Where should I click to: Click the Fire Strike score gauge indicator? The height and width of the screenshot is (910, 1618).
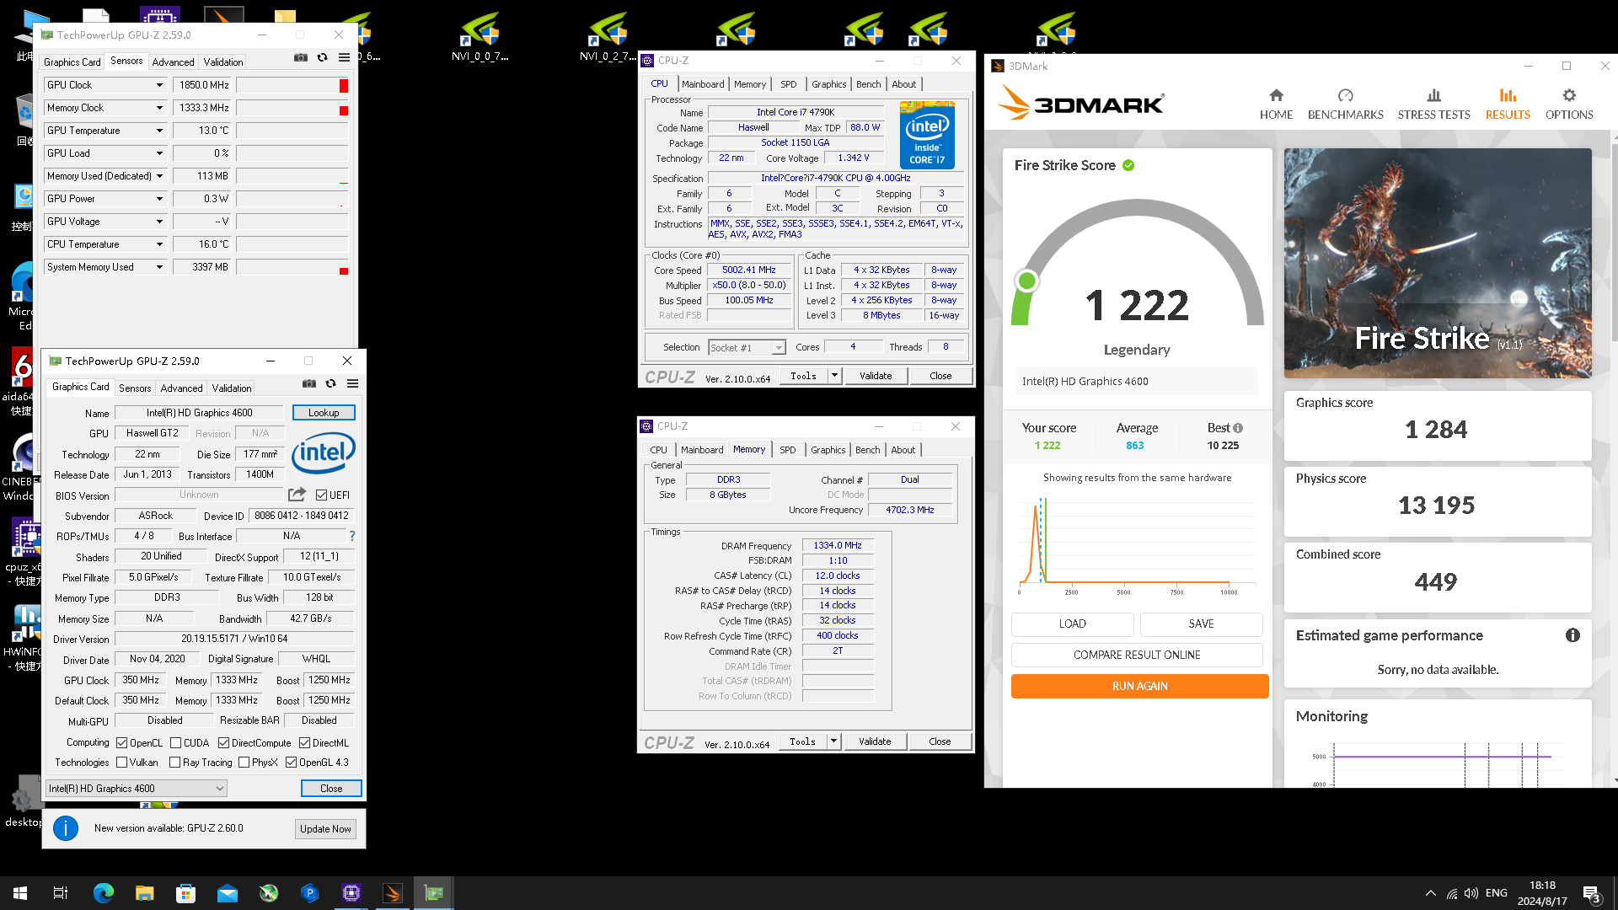[1026, 281]
